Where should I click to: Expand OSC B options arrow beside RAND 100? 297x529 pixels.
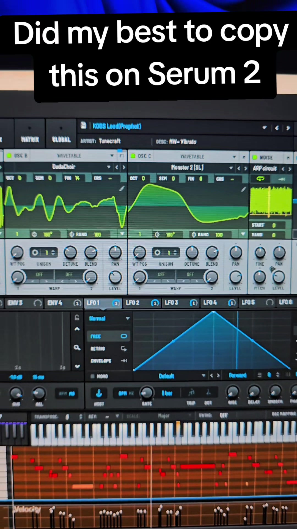pos(122,234)
